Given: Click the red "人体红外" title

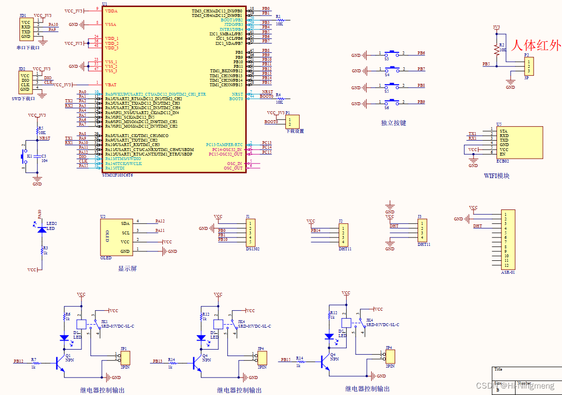Looking at the screenshot, I should (x=537, y=45).
